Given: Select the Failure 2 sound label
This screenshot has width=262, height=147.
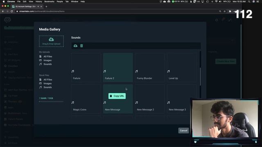Looking at the screenshot, I should (109, 78).
